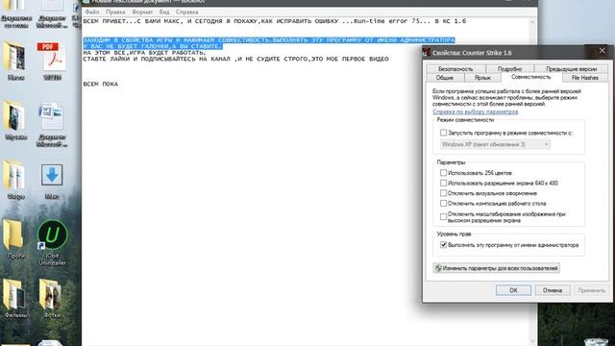Viewport: 615px width, 346px height.
Task: Switch to the Предыдущие версии tab
Action: click(571, 68)
